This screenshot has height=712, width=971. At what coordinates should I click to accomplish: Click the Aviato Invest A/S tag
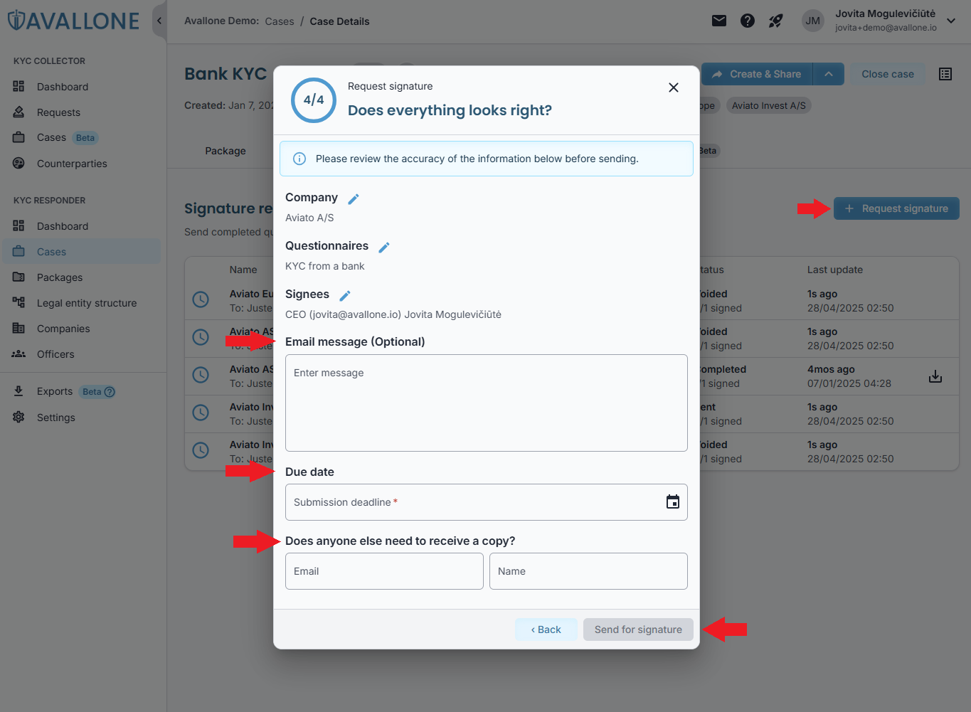pos(769,106)
